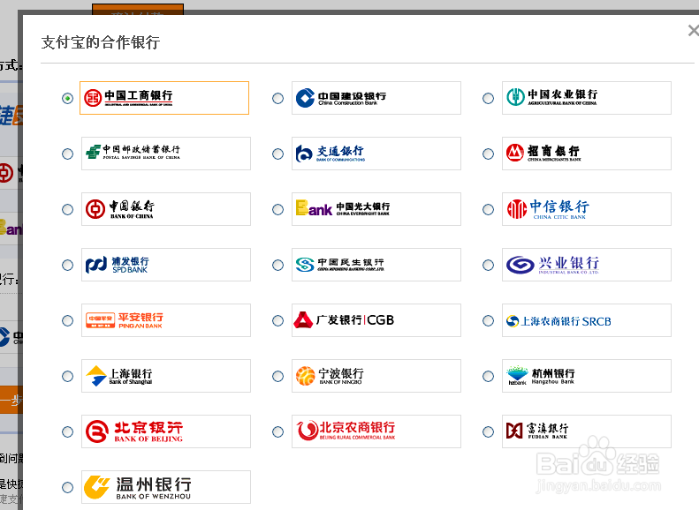Select the Bank of China 中国银行 logo
This screenshot has width=699, height=510.
point(166,209)
